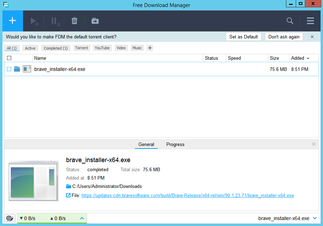323x226 pixels.
Task: Sort by the Size column header
Action: pos(278,58)
